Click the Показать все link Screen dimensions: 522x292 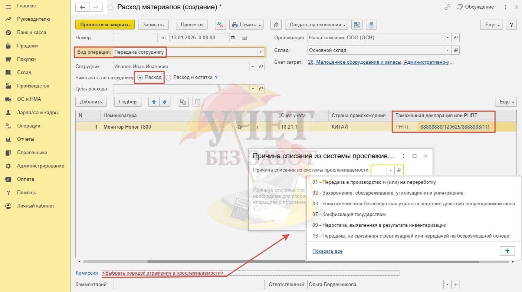tap(327, 251)
